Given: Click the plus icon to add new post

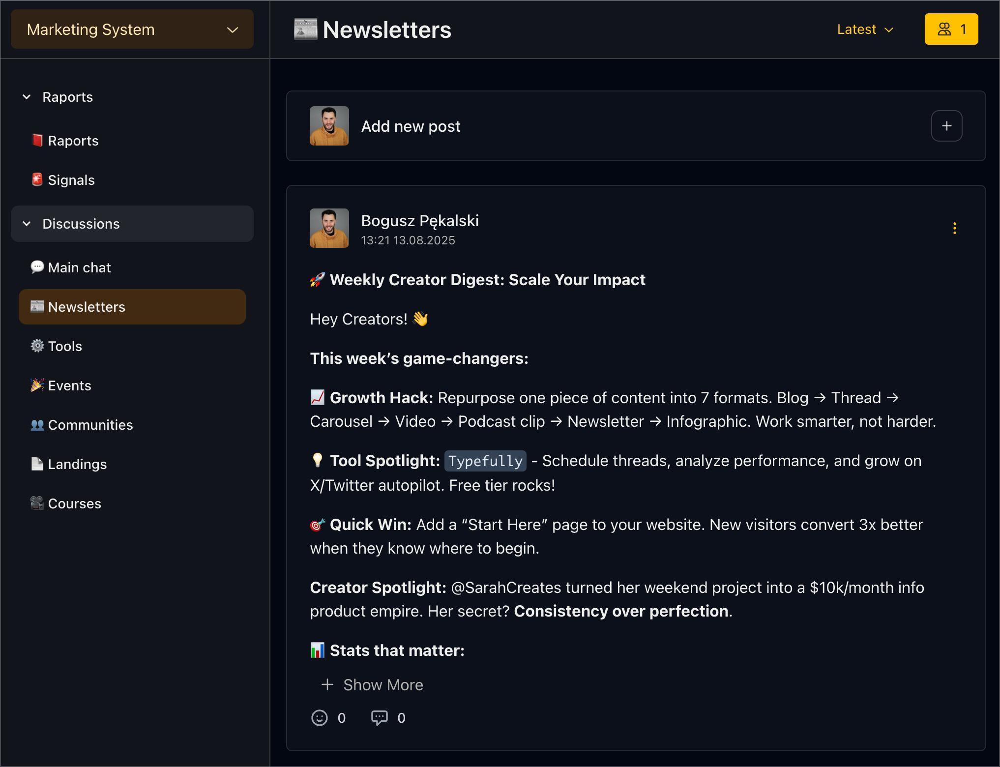Looking at the screenshot, I should 946,126.
